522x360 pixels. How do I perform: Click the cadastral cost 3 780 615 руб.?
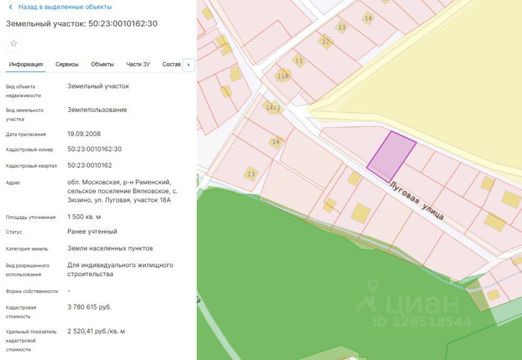coord(89,307)
